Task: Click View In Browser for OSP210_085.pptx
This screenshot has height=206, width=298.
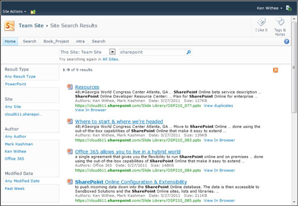Action: tap(219, 200)
